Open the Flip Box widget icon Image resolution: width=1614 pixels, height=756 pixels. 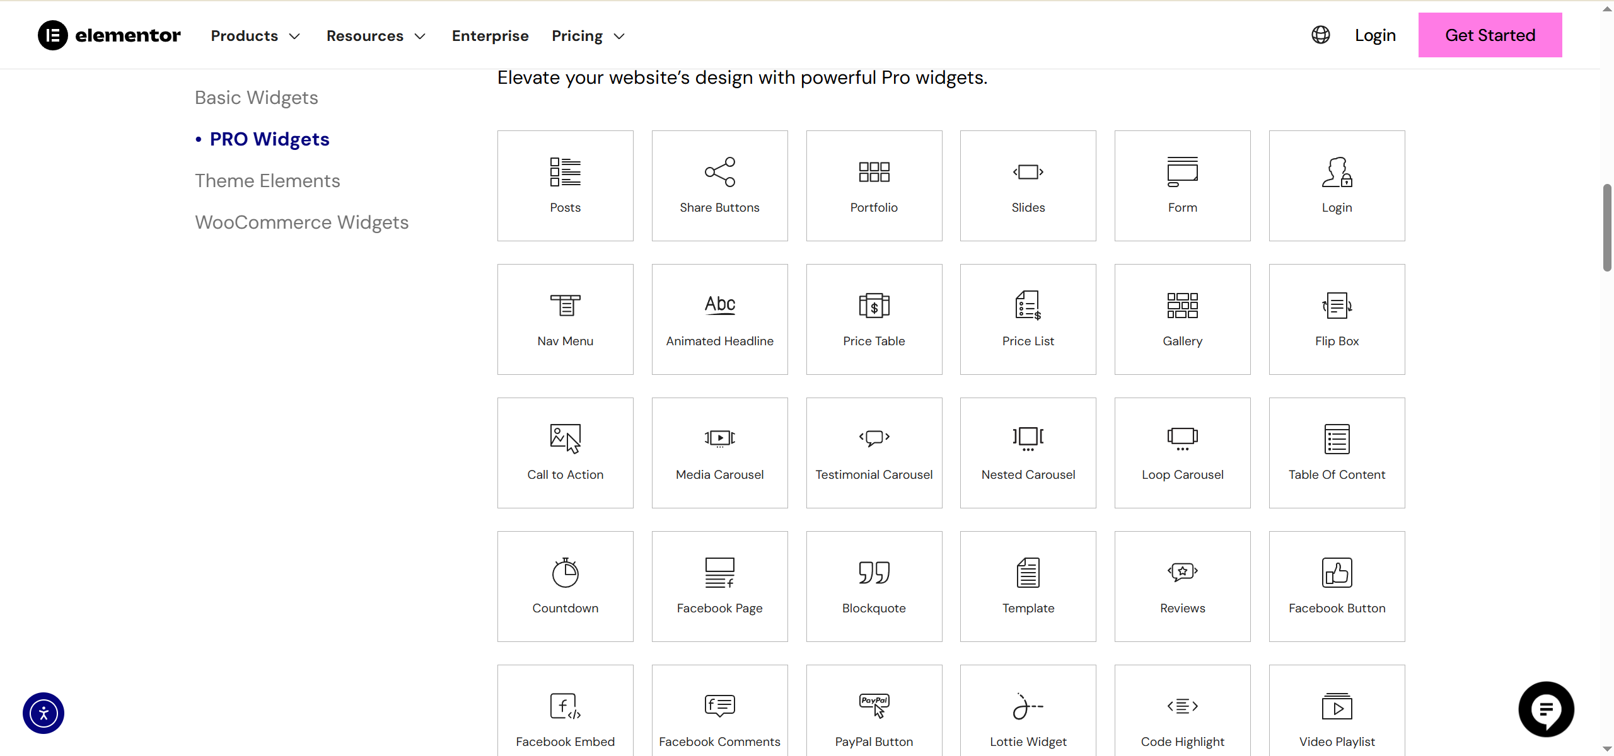pyautogui.click(x=1337, y=306)
